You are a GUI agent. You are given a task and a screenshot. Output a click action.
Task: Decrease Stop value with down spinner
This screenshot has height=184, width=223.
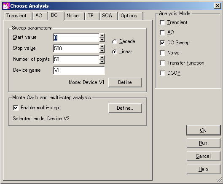[102, 51]
